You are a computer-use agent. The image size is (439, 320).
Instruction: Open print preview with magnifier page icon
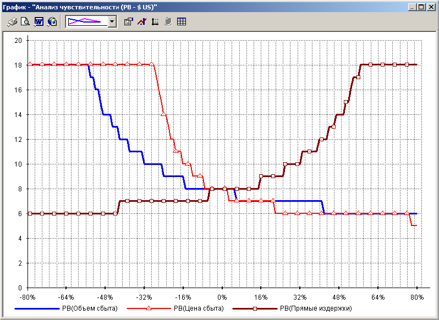coord(25,21)
